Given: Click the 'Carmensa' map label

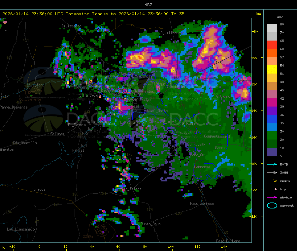Looking at the screenshot, I should (202, 167).
